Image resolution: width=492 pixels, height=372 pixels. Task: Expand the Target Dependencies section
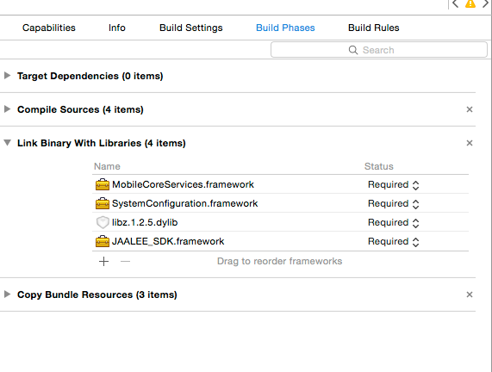pos(7,76)
